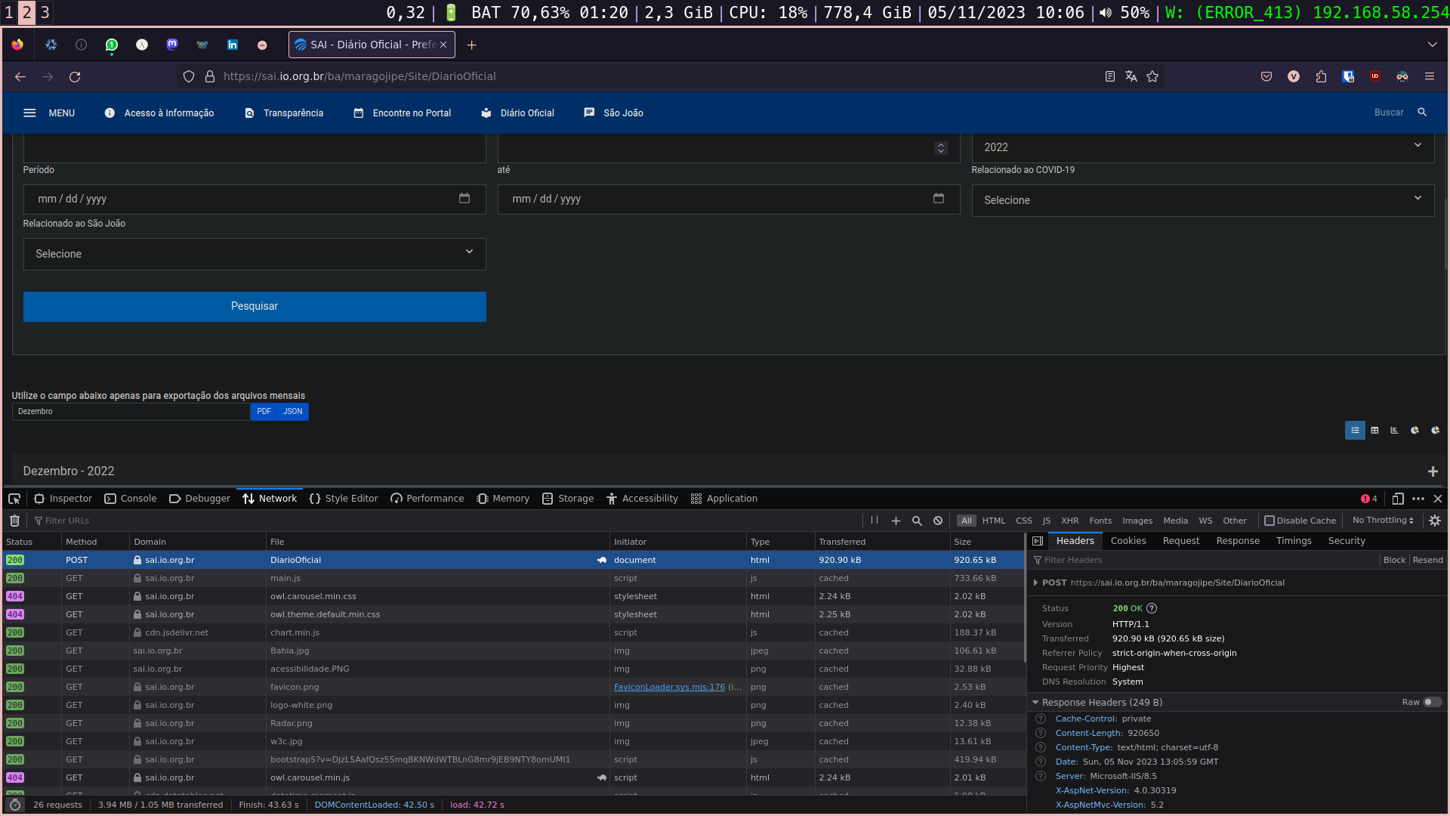This screenshot has height=816, width=1450.
Task: Open the extensions puzzle icon
Action: (x=1321, y=76)
